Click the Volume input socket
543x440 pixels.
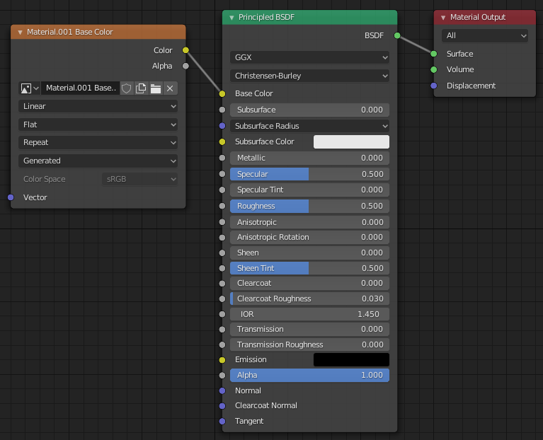click(x=433, y=70)
